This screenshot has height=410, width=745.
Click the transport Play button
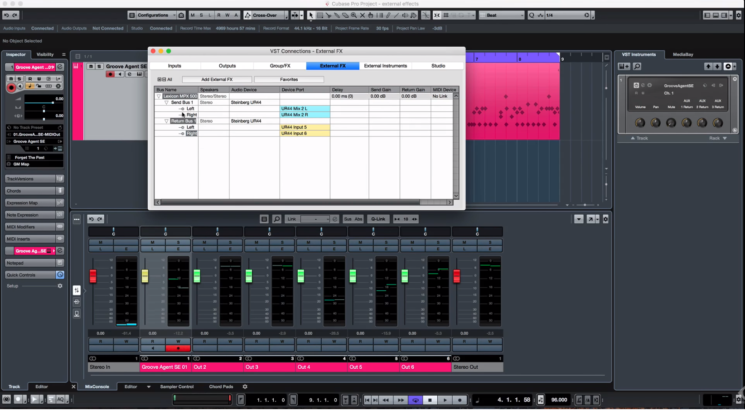[445, 400]
